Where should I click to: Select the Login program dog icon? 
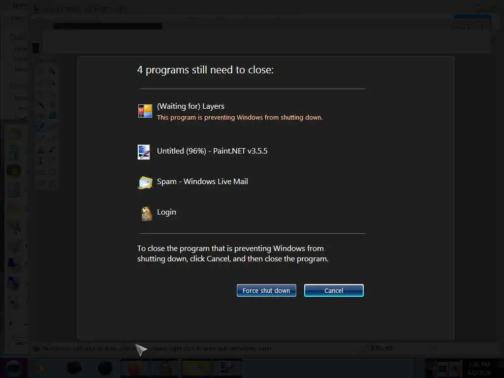tap(147, 214)
